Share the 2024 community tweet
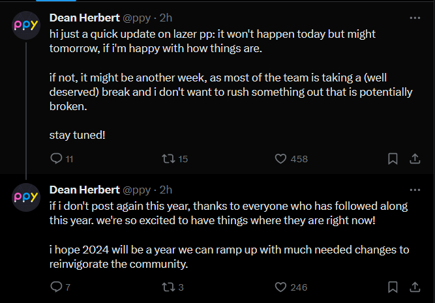Image resolution: width=435 pixels, height=303 pixels. [415, 287]
